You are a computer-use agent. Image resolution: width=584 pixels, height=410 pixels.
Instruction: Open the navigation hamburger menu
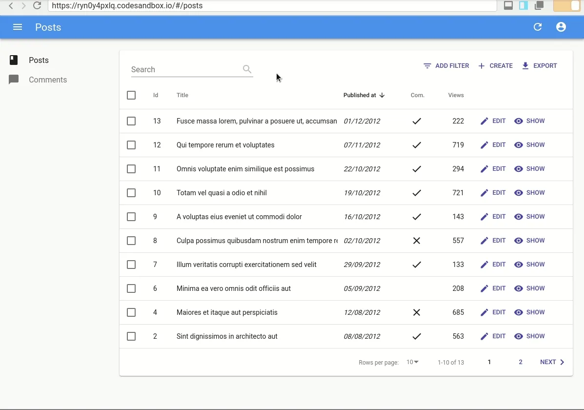pos(18,27)
